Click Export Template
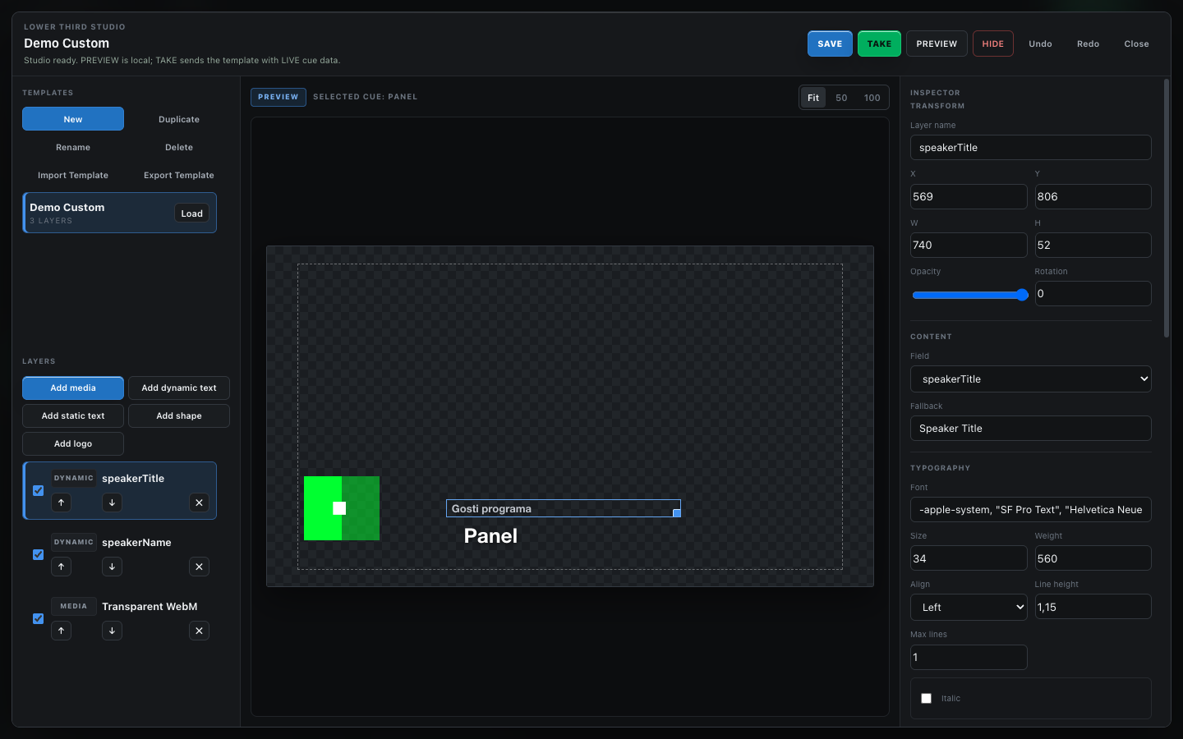The height and width of the screenshot is (739, 1183). pyautogui.click(x=179, y=175)
